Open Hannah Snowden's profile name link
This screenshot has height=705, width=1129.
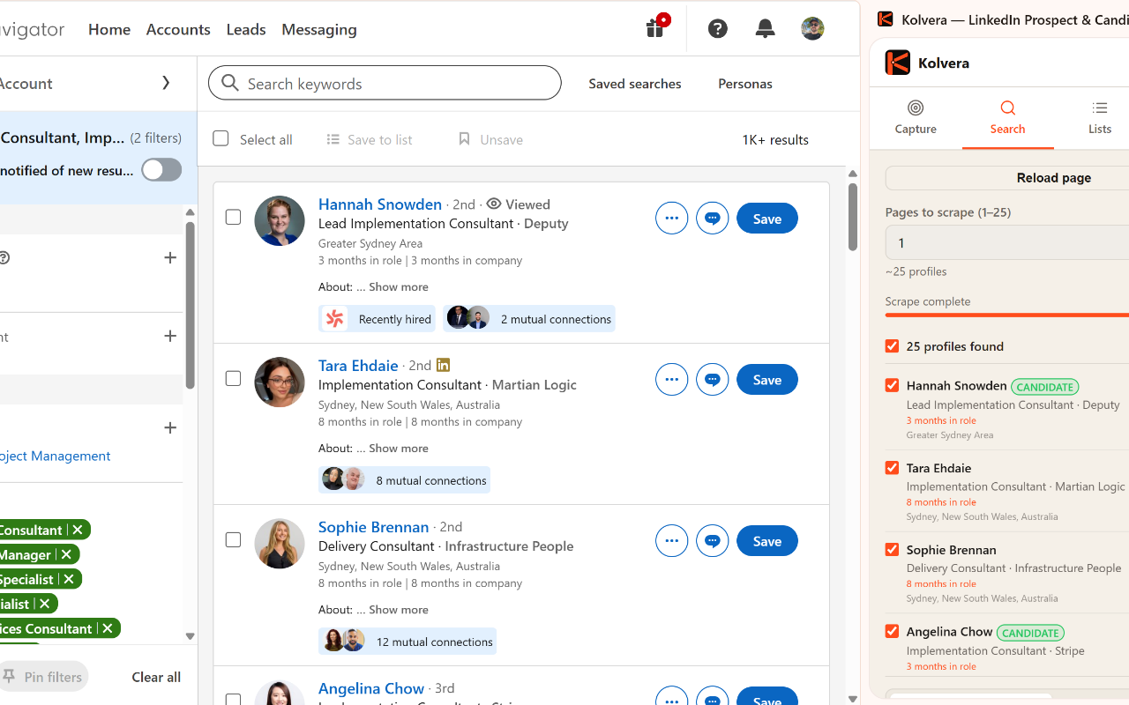380,204
